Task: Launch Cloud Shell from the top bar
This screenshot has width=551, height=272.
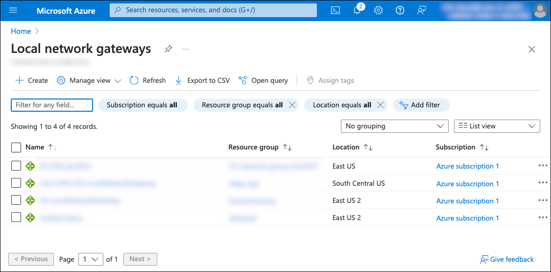Action: [335, 10]
